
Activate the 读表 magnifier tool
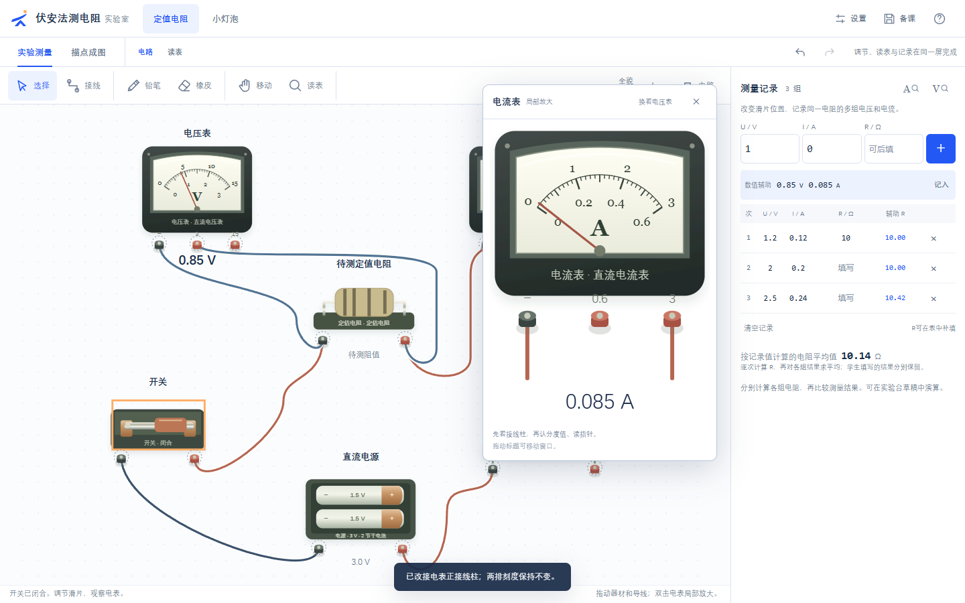point(306,86)
